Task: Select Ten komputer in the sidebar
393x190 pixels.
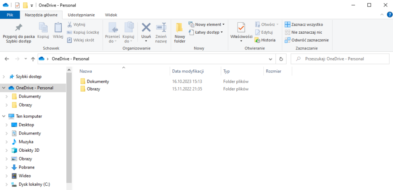Action: click(29, 116)
